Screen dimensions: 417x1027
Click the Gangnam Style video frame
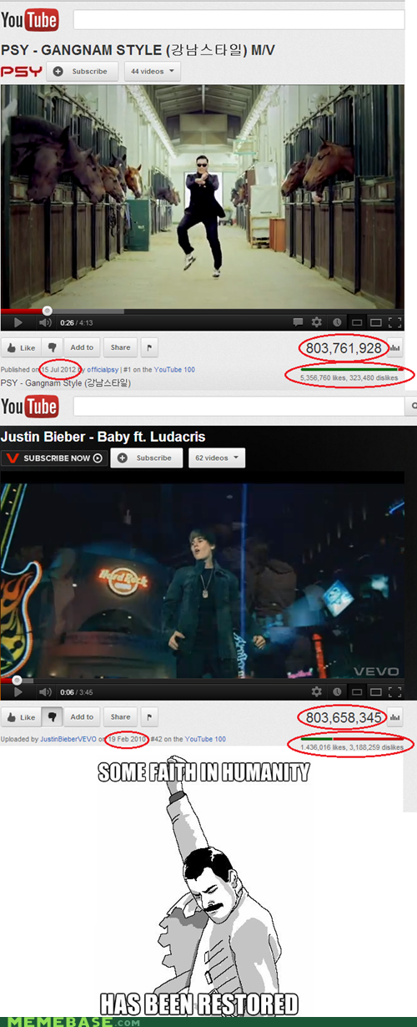pos(202,196)
